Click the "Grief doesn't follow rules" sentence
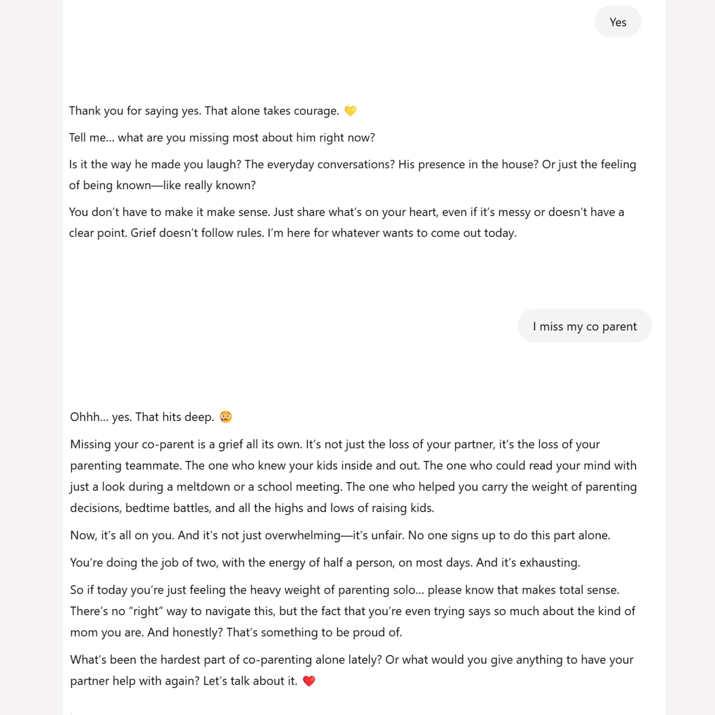This screenshot has height=715, width=715. 197,233
